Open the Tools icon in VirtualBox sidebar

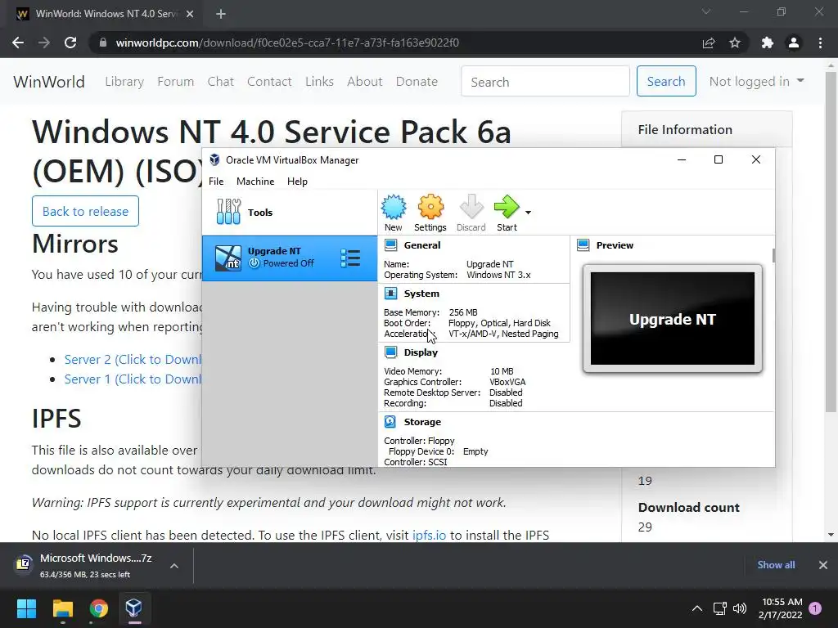pos(229,212)
